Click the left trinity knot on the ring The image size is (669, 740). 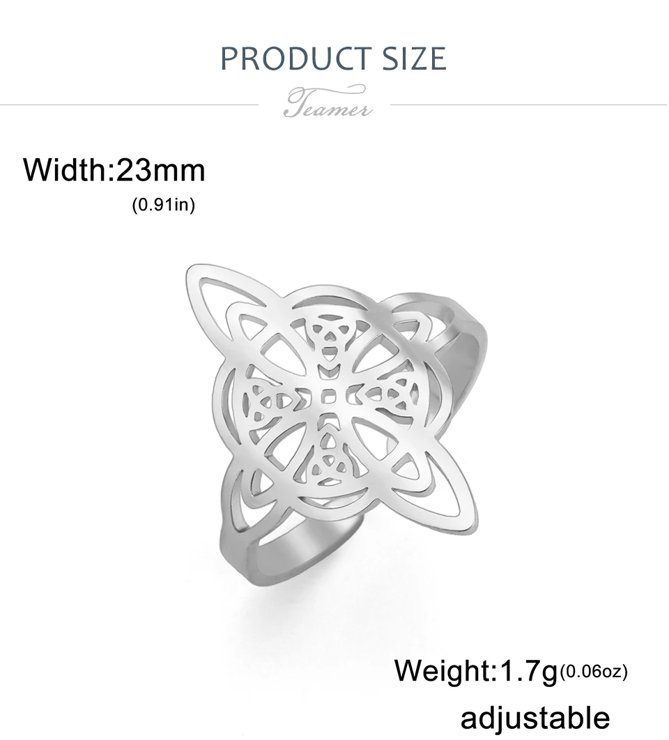(x=267, y=402)
